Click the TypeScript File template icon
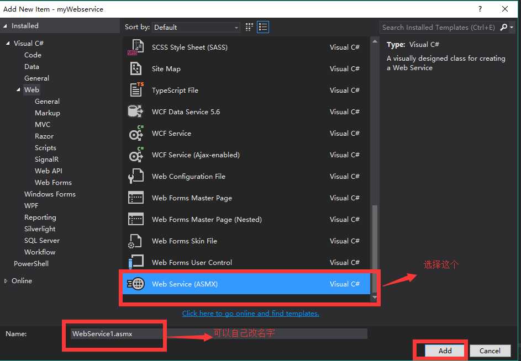 tap(136, 89)
